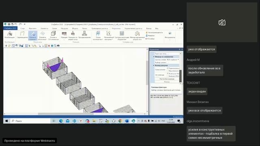Toggle the Вертикальные checkbox in side panel
260x146 pixels.
coord(168,71)
